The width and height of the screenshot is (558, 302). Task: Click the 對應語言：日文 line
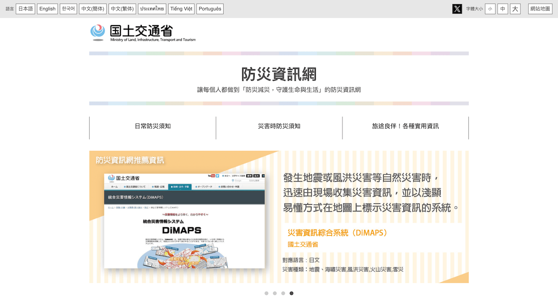(301, 260)
